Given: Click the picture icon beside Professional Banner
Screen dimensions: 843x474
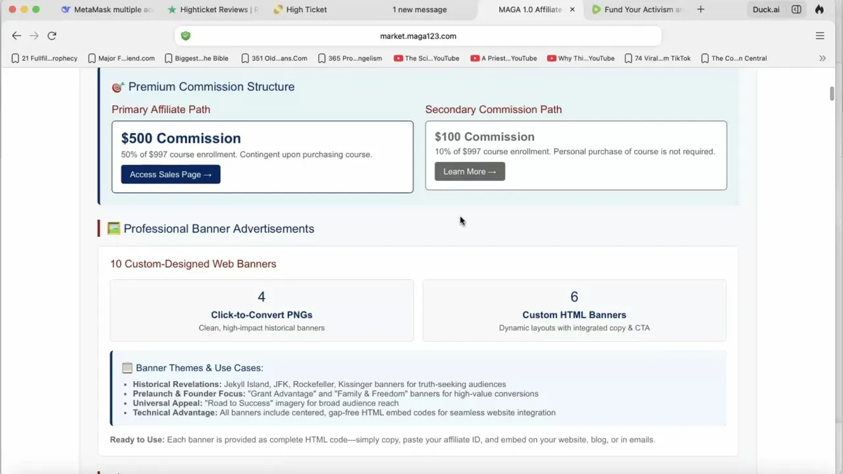Looking at the screenshot, I should tap(114, 228).
